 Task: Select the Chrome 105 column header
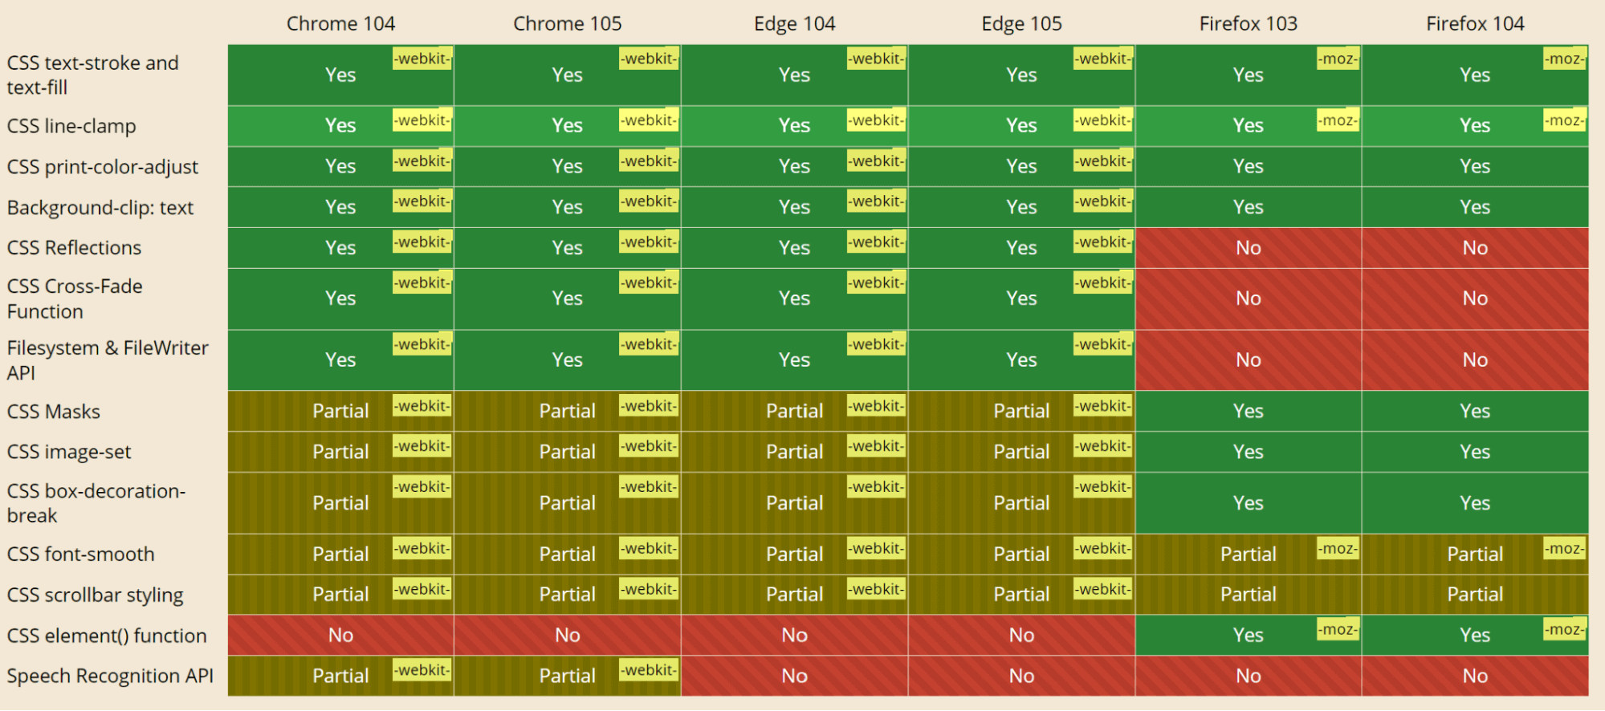(568, 23)
